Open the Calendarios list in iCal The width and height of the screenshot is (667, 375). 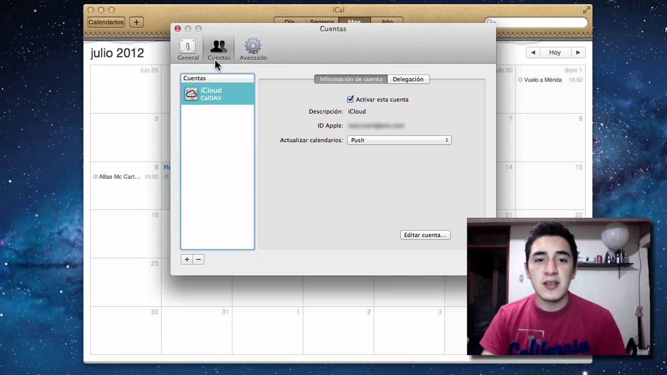[106, 22]
